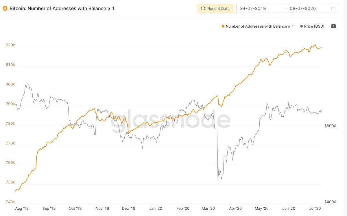Click the Mar '20 x-axis label
Screen dimensions: 347x216
[x=208, y=208]
